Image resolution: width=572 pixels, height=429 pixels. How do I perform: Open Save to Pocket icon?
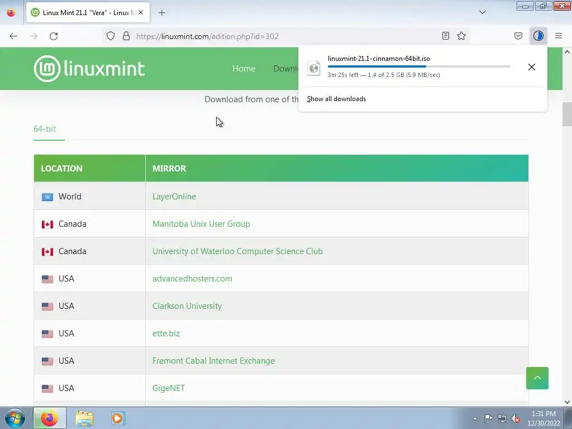[x=518, y=36]
